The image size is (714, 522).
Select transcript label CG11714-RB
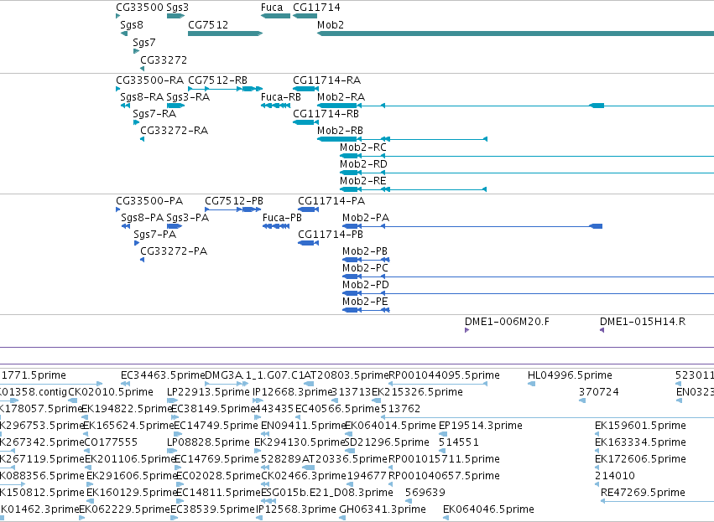point(326,114)
